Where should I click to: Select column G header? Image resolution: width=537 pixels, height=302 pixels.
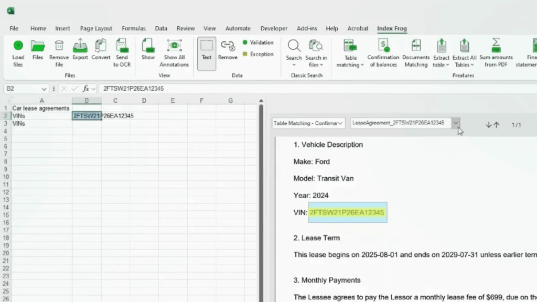231,101
